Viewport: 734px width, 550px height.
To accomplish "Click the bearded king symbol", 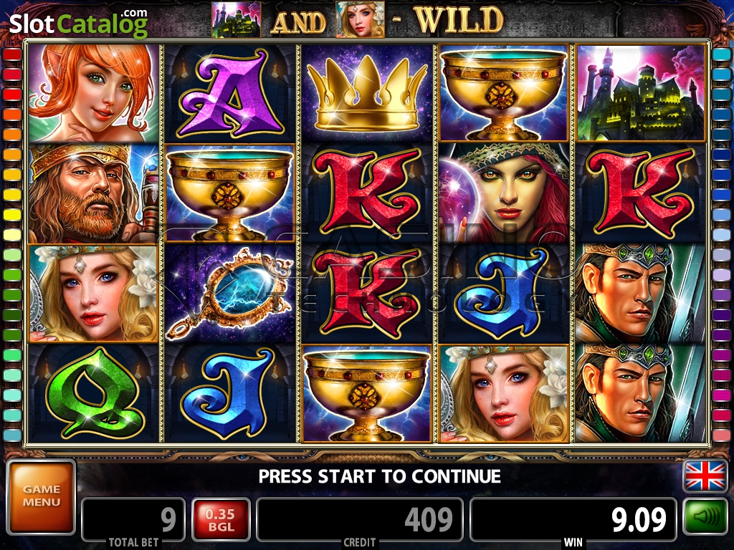I will [x=94, y=193].
